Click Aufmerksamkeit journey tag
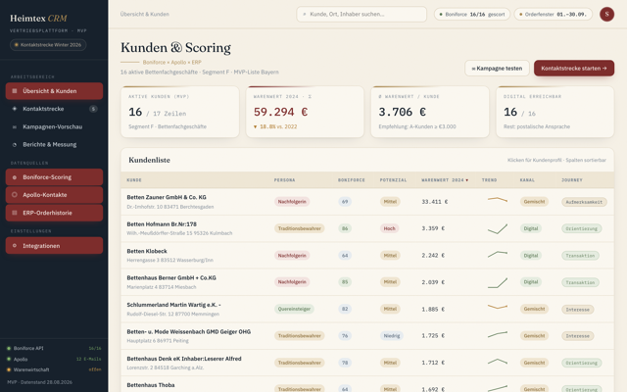 [x=584, y=202]
